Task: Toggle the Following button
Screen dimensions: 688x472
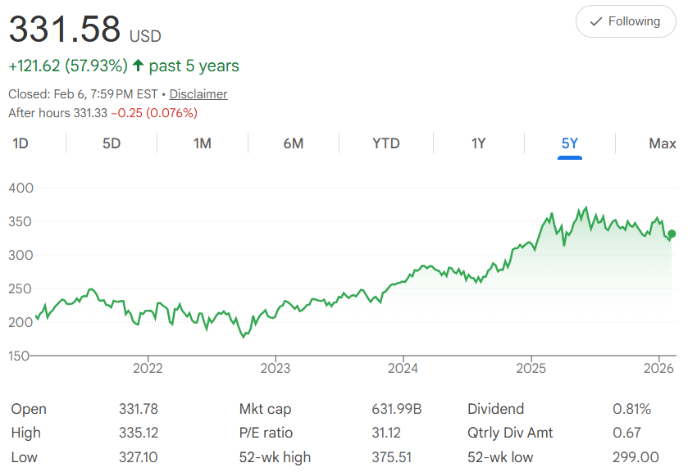Action: click(626, 21)
